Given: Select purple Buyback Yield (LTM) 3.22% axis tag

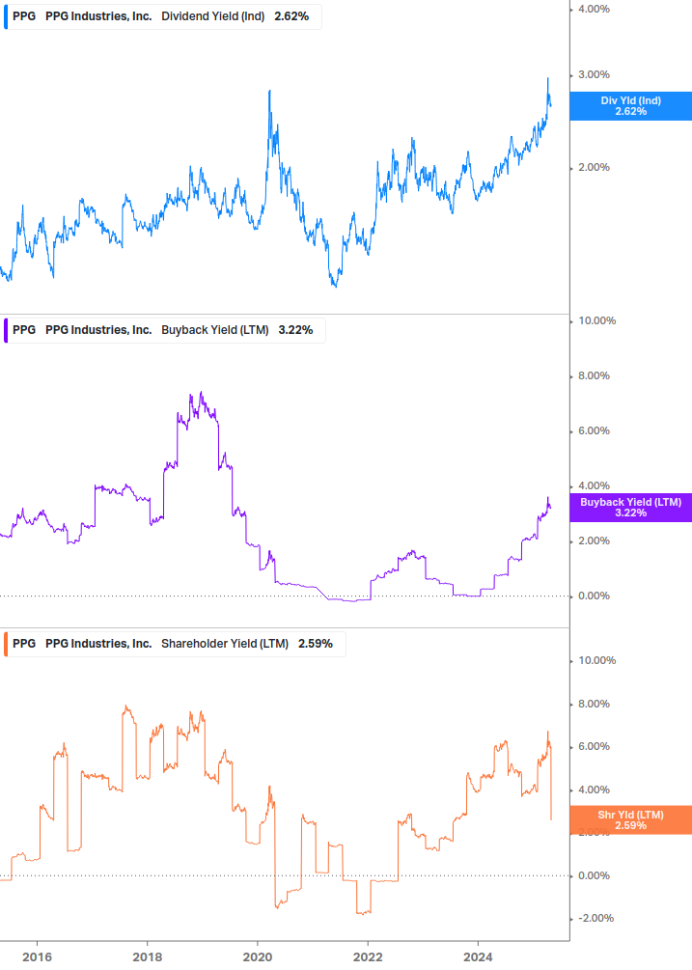Looking at the screenshot, I should pyautogui.click(x=631, y=508).
